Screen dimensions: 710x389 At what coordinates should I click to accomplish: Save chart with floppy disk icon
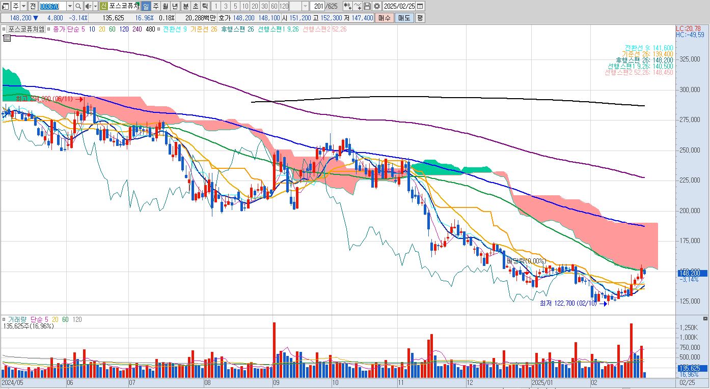pos(367,6)
